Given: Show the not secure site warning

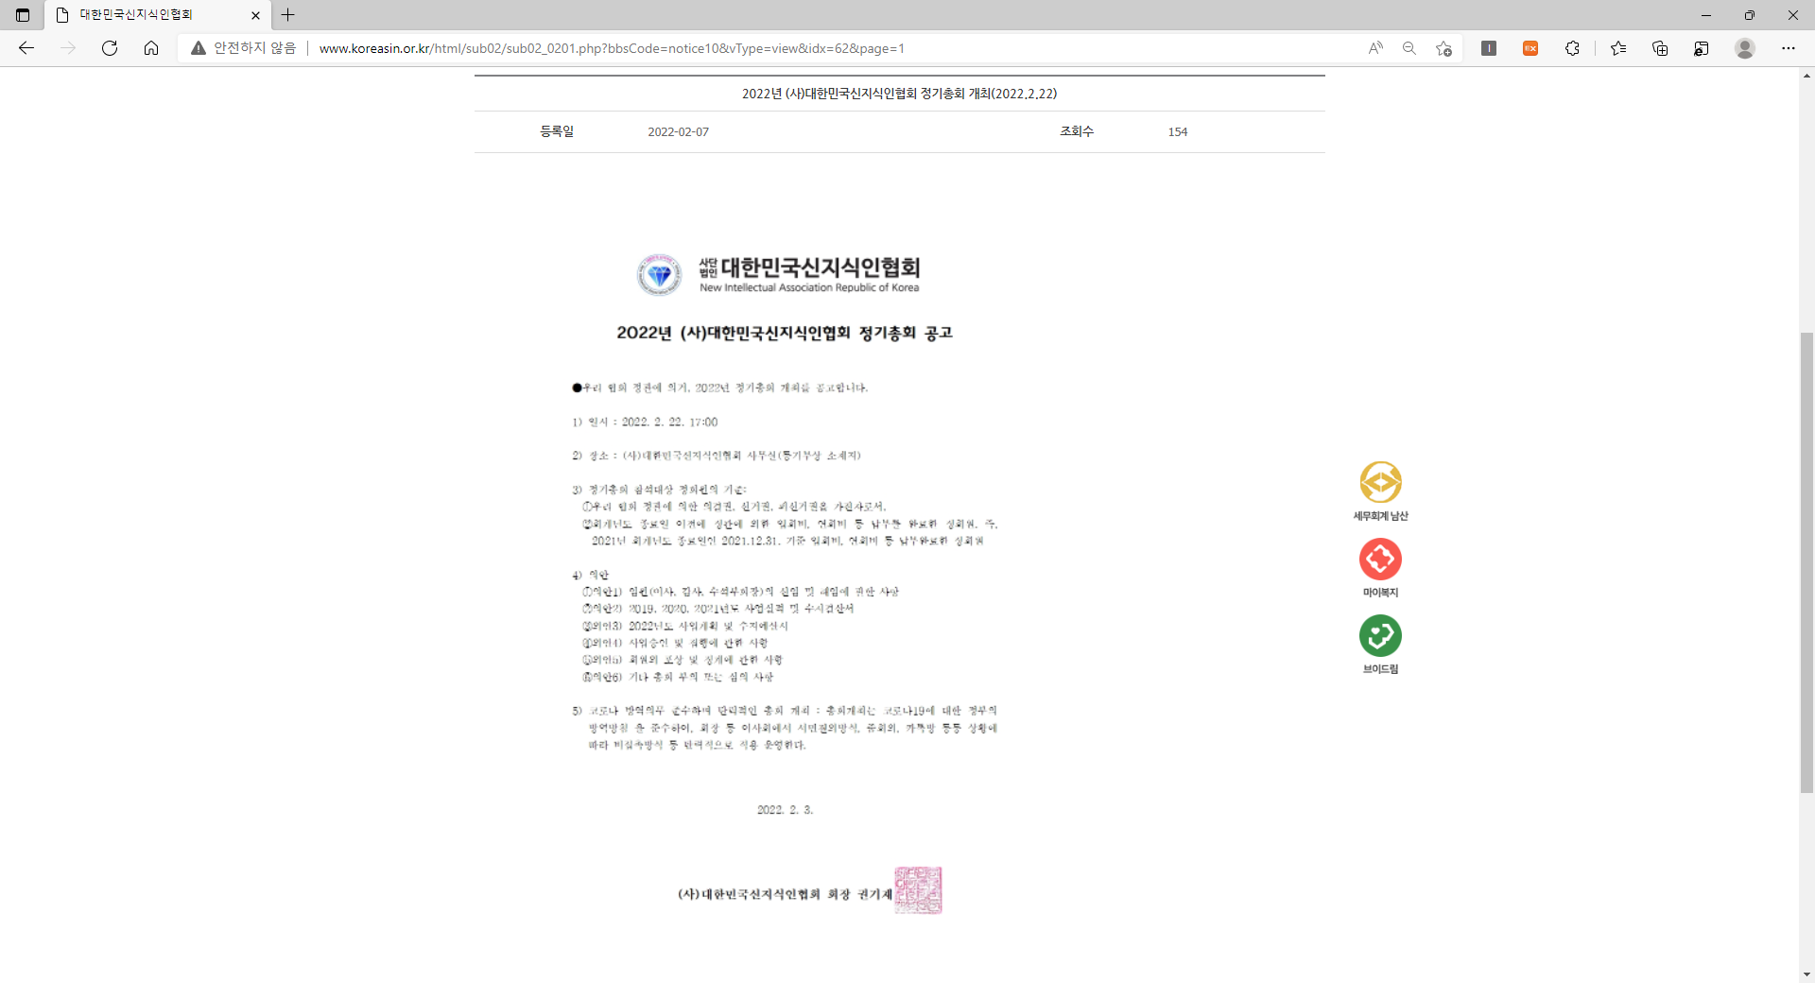Looking at the screenshot, I should (244, 48).
